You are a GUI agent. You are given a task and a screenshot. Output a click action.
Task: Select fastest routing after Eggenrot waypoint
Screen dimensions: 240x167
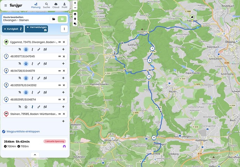pyautogui.click(x=19, y=49)
